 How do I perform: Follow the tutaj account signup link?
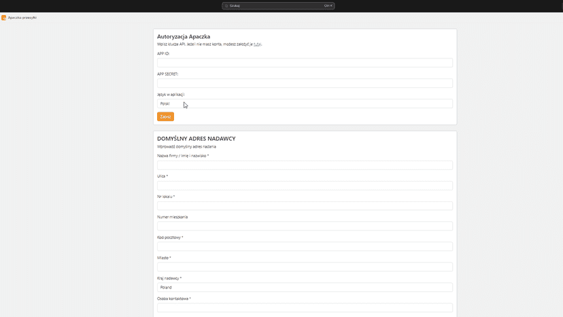257,44
